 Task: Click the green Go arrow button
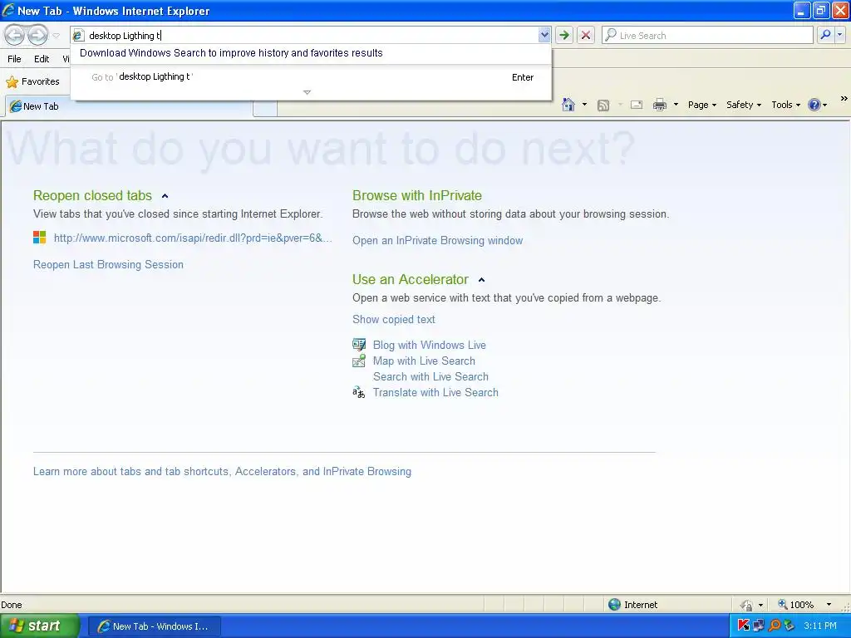pyautogui.click(x=564, y=35)
